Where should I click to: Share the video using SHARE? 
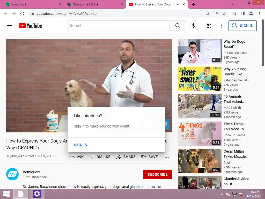(126, 157)
